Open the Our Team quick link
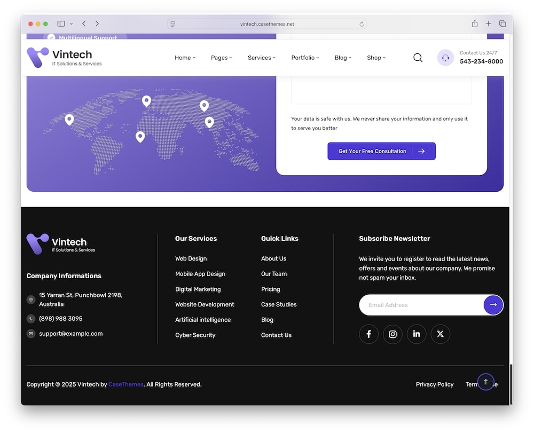This screenshot has height=433, width=534. click(x=274, y=274)
